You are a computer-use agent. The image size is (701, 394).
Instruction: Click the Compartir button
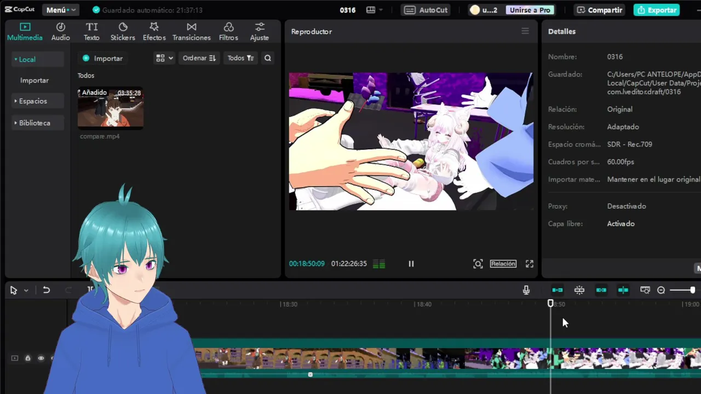[599, 10]
